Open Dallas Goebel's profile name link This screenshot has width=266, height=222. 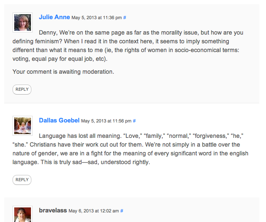(x=59, y=120)
